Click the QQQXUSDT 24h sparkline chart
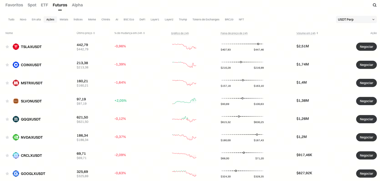This screenshot has width=380, height=181. [184, 119]
